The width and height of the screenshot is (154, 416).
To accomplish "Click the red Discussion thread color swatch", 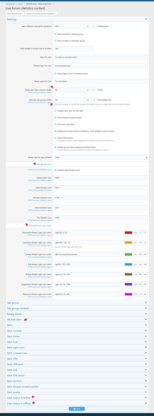I will tap(128, 233).
